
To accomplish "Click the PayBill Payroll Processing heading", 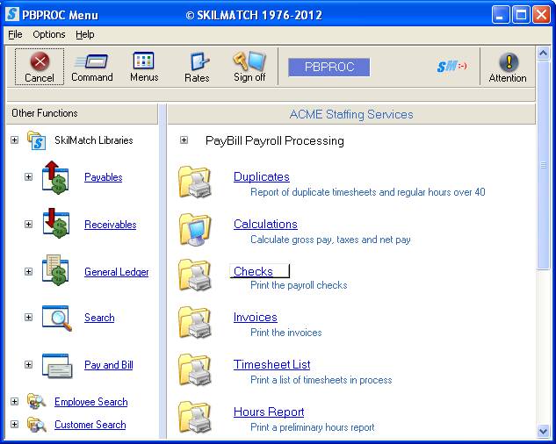I will [275, 140].
